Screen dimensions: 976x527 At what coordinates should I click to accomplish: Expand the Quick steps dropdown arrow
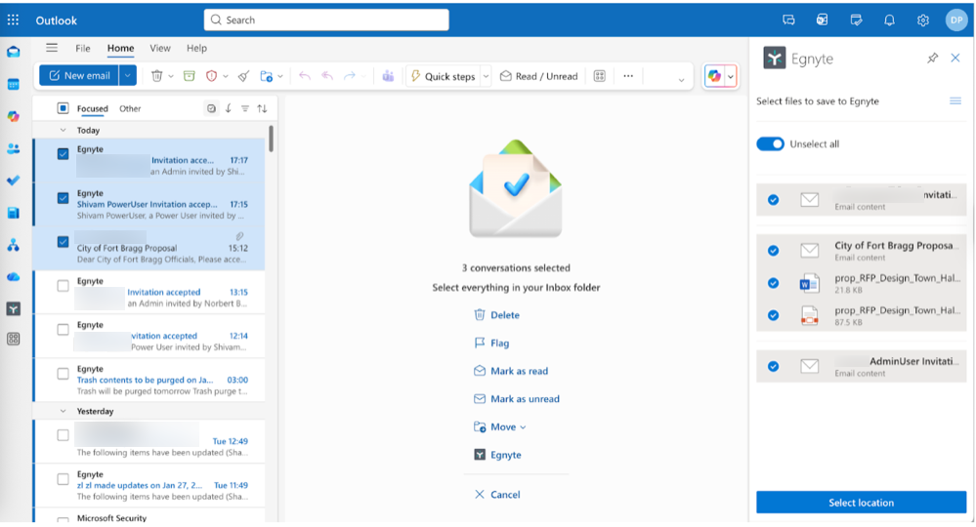click(x=486, y=76)
